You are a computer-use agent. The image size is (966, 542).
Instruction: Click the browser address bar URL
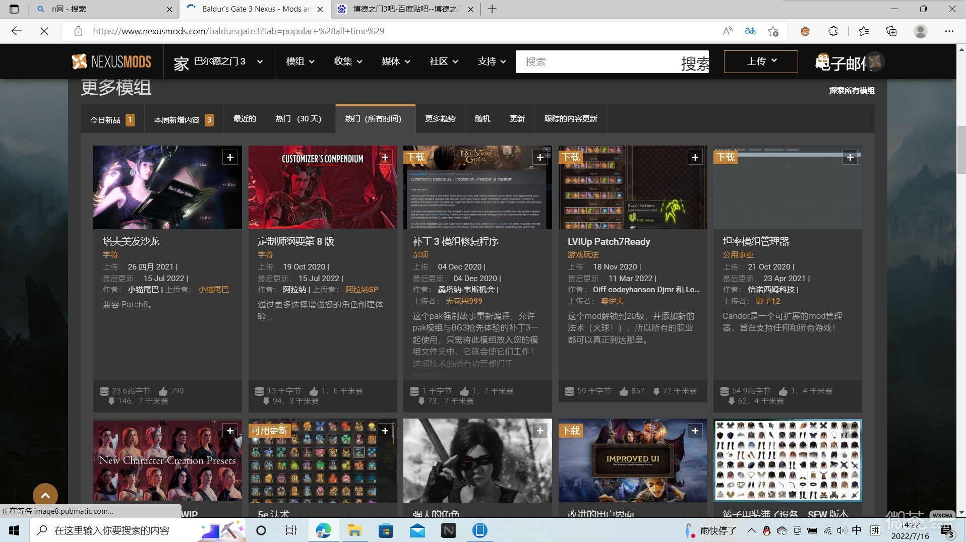(238, 31)
